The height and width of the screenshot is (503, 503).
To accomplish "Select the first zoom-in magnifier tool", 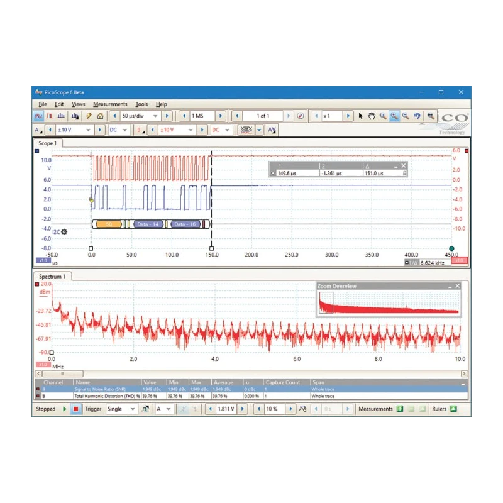I will coord(383,116).
